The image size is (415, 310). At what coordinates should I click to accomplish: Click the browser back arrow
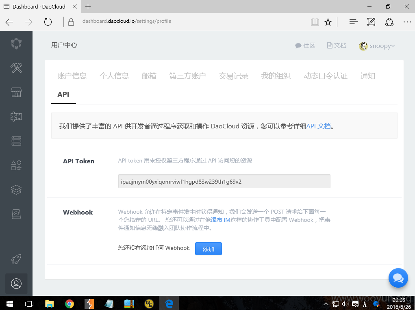[9, 22]
